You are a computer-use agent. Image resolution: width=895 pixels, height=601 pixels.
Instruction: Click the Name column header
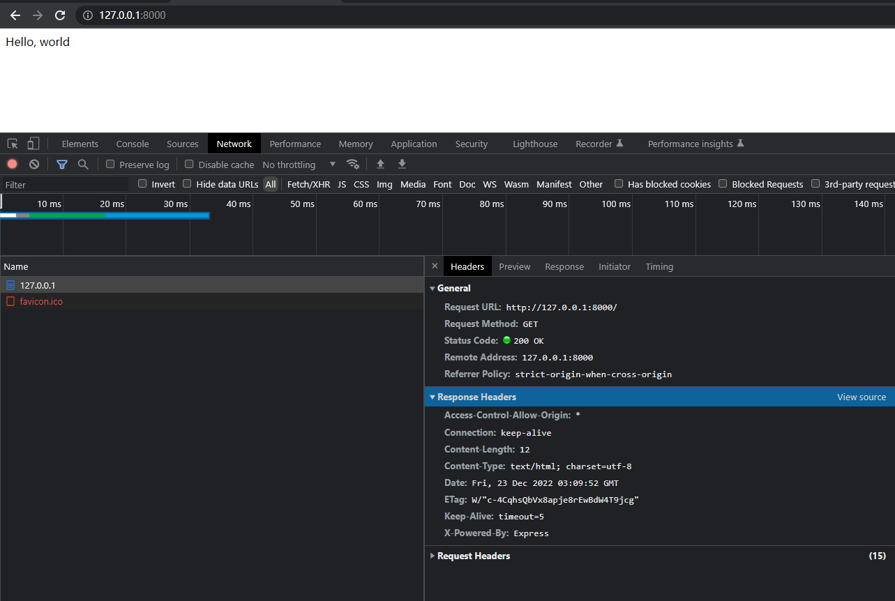pos(212,266)
